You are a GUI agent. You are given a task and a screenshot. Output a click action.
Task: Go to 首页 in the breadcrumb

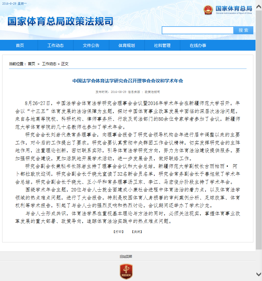coord(31,64)
